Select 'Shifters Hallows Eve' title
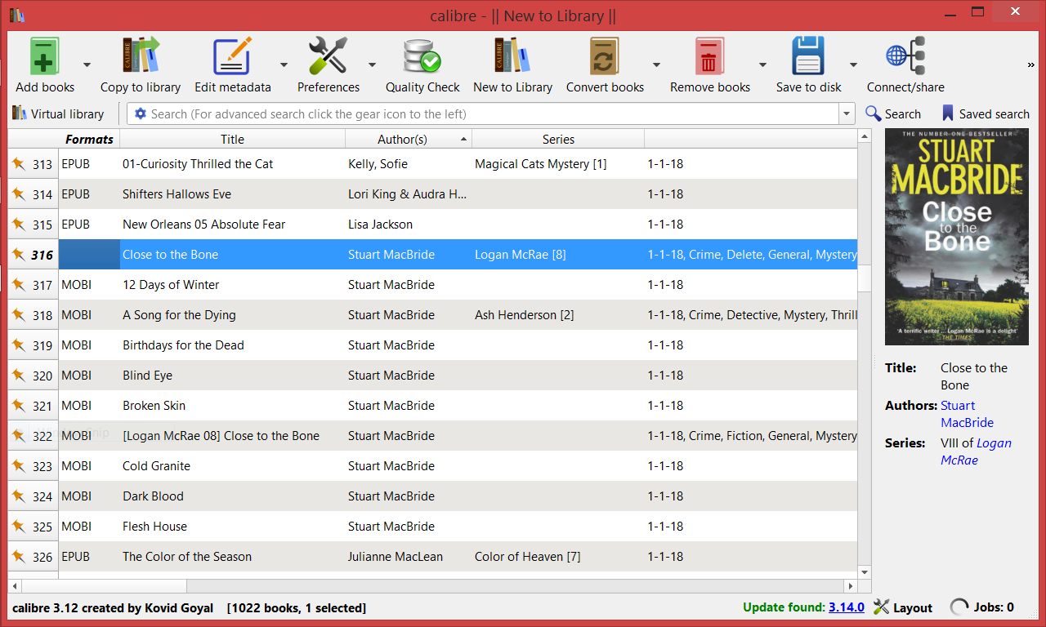The height and width of the screenshot is (627, 1046). tap(177, 194)
